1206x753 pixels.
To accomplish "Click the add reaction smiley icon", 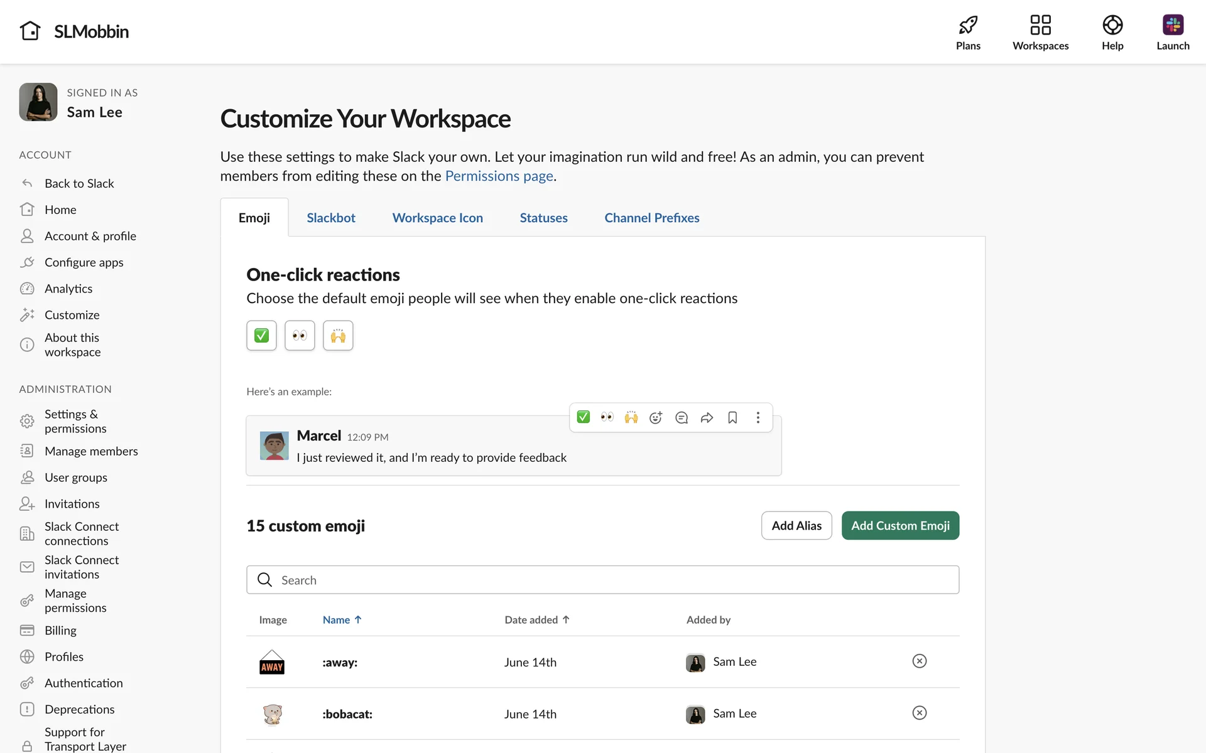I will (x=656, y=418).
